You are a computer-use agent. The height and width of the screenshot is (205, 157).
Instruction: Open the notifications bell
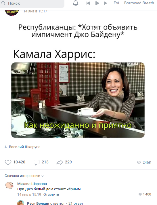(76, 3)
